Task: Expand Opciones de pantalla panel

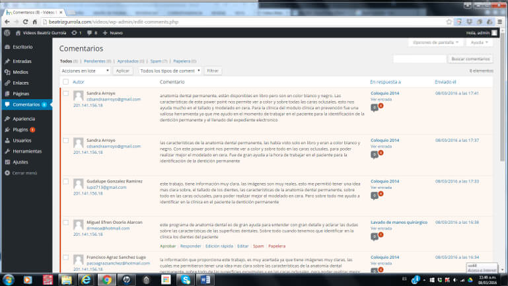Action: click(435, 42)
